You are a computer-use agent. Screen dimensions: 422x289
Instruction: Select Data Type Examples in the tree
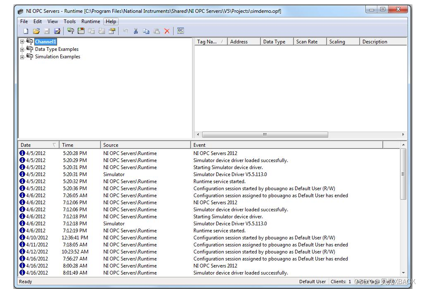click(57, 49)
